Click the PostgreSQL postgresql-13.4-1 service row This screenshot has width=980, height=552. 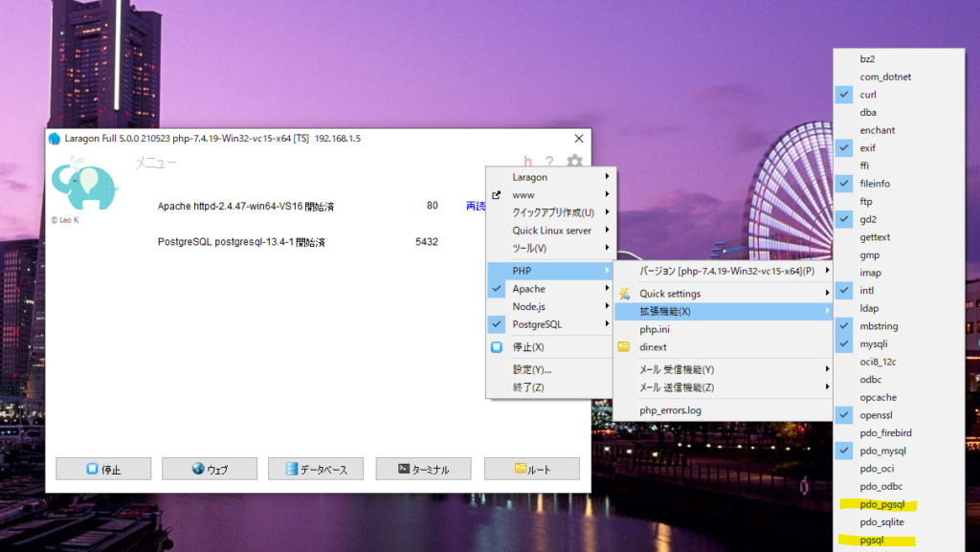(x=241, y=242)
